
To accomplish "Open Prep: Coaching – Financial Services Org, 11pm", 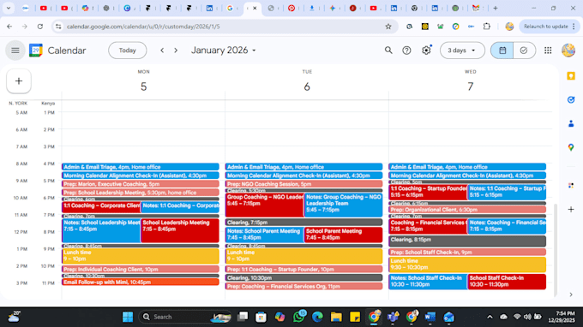I will pyautogui.click(x=304, y=287).
